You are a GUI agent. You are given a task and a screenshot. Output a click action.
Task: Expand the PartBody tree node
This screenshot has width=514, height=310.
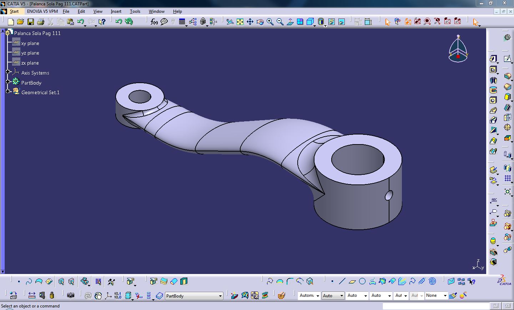(x=7, y=82)
